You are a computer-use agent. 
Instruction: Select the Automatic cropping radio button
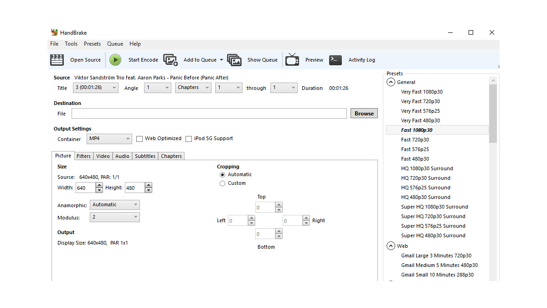click(x=222, y=175)
